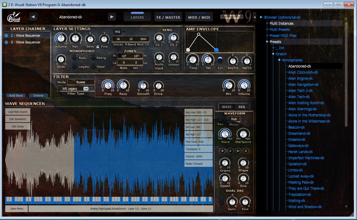This screenshot has width=357, height=220.
Task: Switch to the MOD / MIDI tab
Action: coord(199,17)
